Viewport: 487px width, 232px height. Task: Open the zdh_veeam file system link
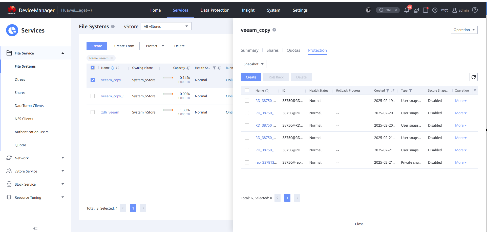point(110,112)
